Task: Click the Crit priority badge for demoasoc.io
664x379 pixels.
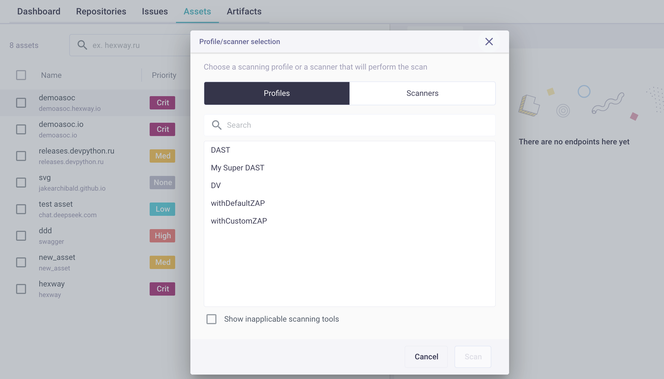Action: tap(162, 129)
